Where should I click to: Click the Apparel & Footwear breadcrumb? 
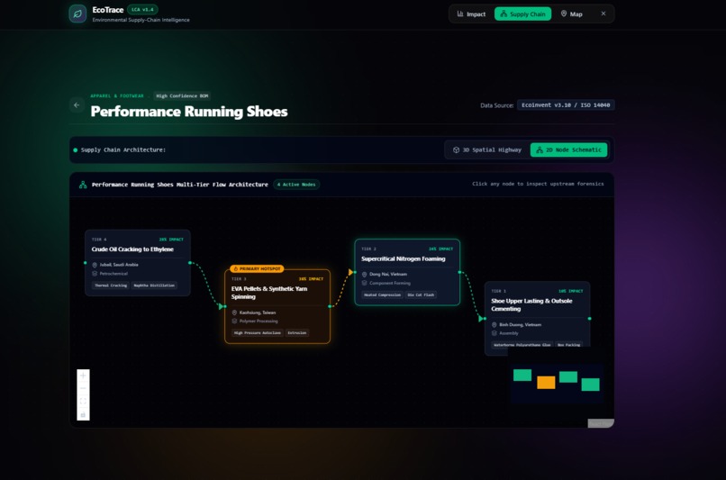(x=117, y=95)
